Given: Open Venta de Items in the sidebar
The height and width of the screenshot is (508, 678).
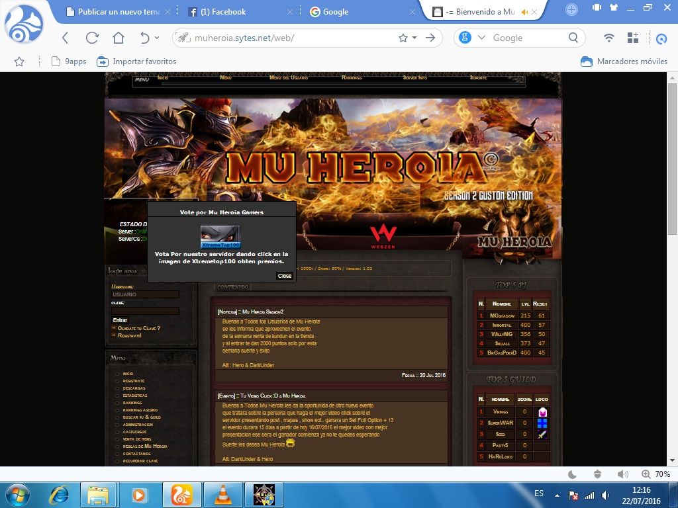Looking at the screenshot, I should click(137, 439).
